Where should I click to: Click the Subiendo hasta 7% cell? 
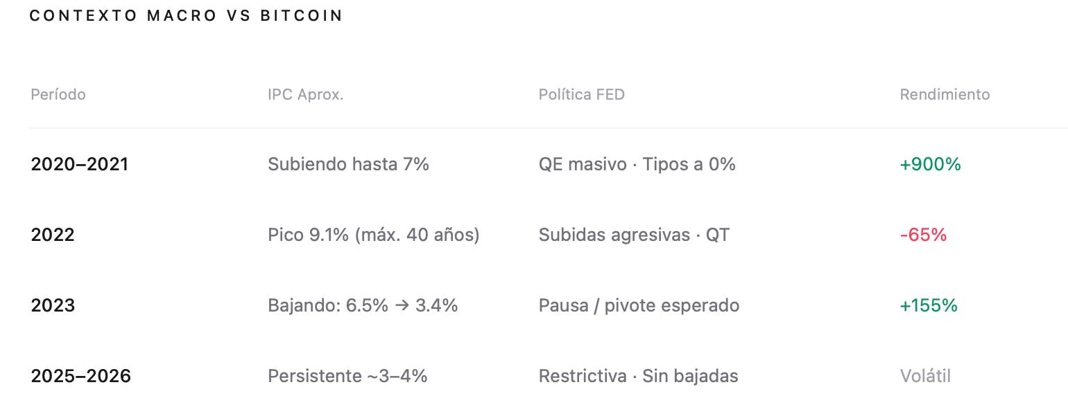coord(348,165)
